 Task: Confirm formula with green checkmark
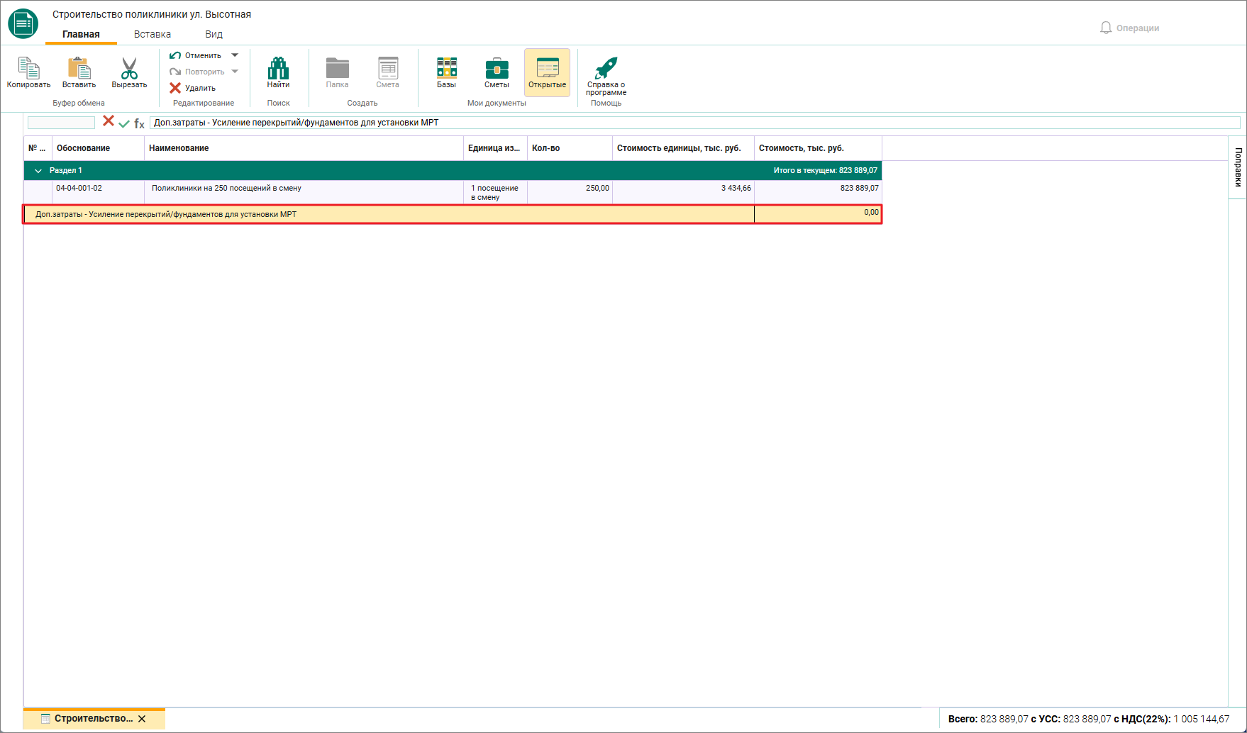[x=124, y=123]
